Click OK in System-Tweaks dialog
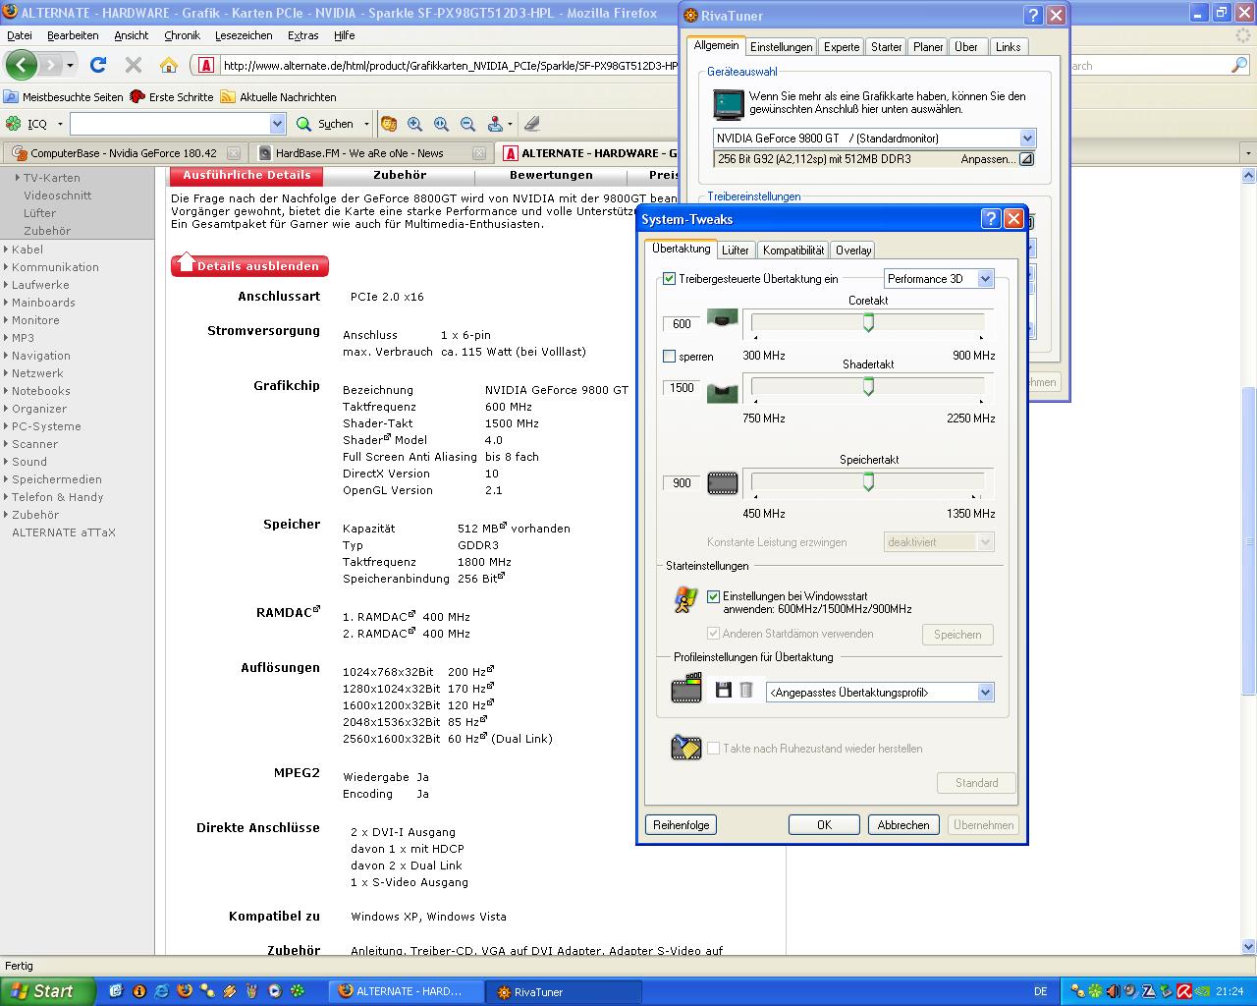This screenshot has height=1006, width=1257. point(824,825)
